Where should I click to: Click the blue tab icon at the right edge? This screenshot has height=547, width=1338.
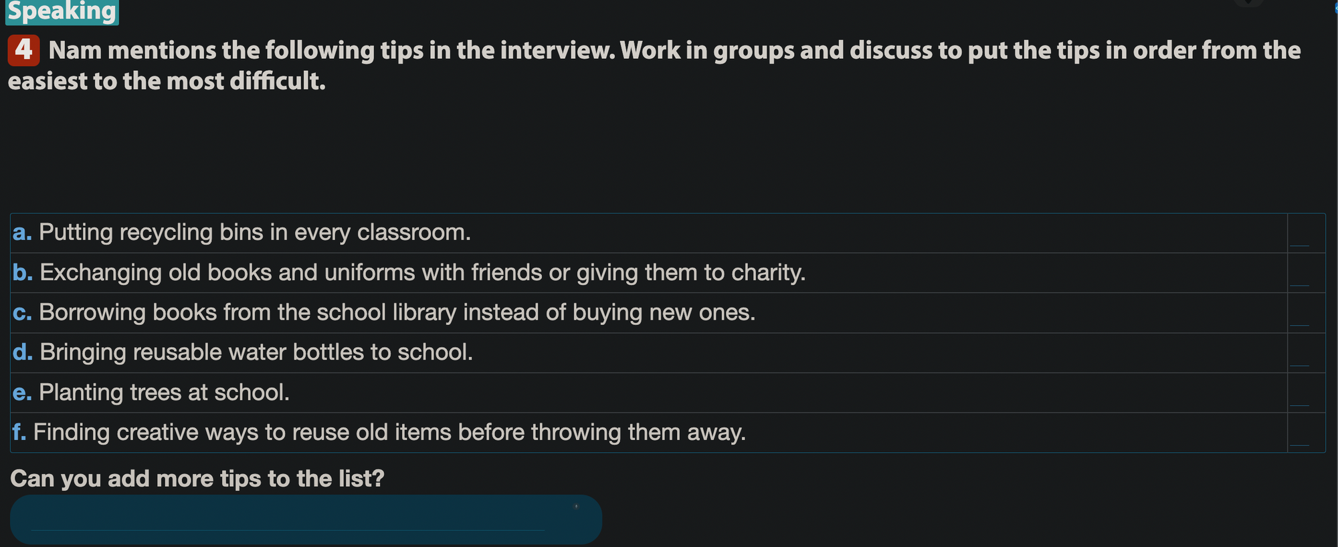[x=1335, y=8]
